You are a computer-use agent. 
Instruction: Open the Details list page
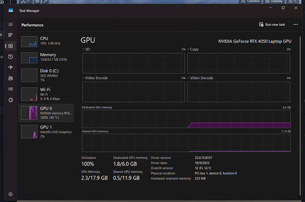point(11,89)
